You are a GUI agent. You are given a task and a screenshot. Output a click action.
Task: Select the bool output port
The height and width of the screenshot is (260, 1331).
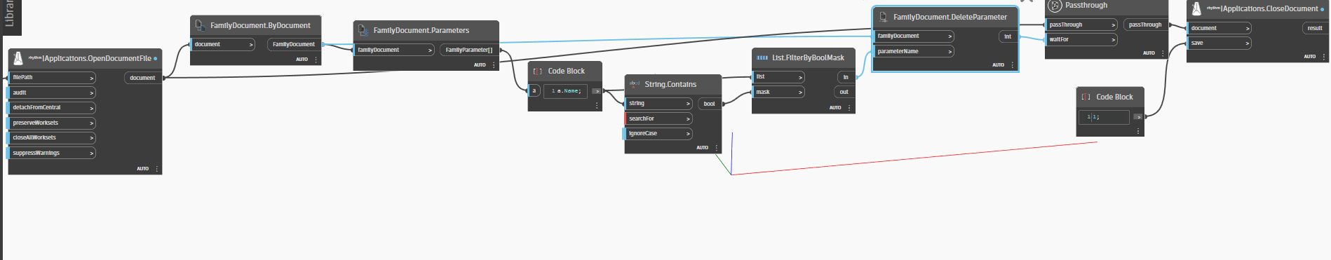click(710, 104)
